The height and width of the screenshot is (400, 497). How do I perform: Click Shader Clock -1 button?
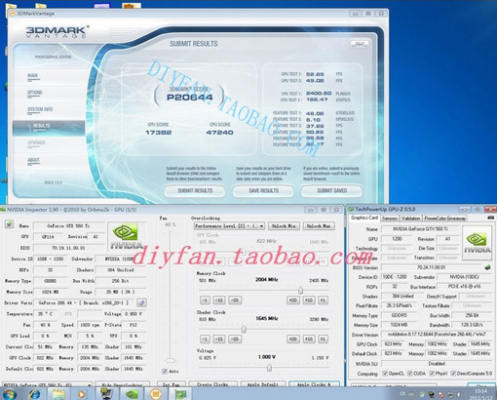205,340
